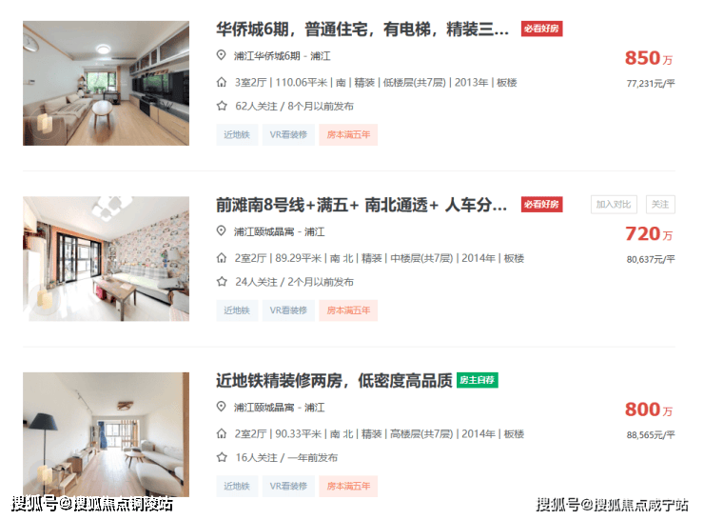Click the green 房主自荐 badge
Viewport: 704px width, 520px height.
[478, 380]
